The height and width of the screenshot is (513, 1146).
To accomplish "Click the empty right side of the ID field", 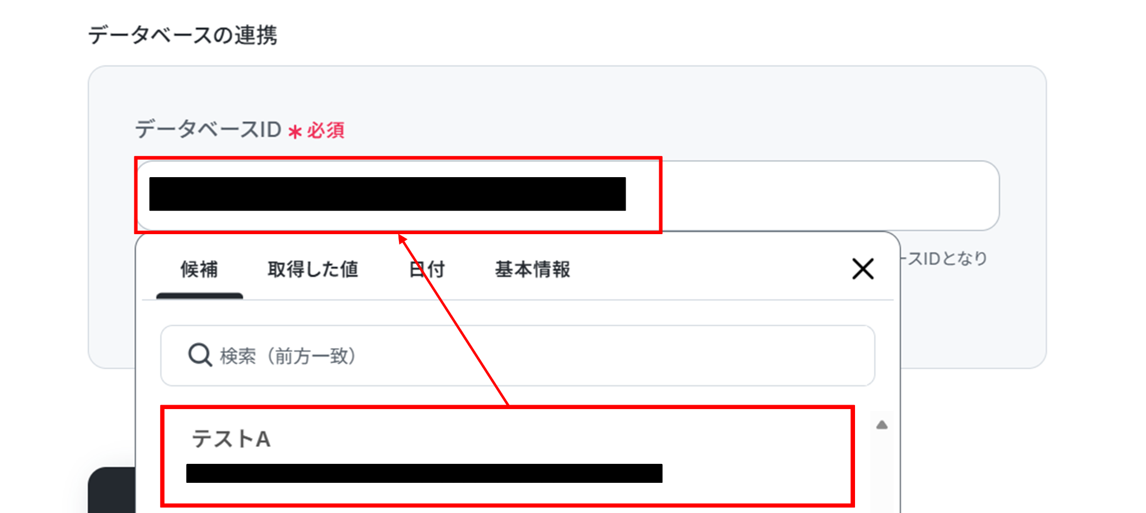I will 828,195.
